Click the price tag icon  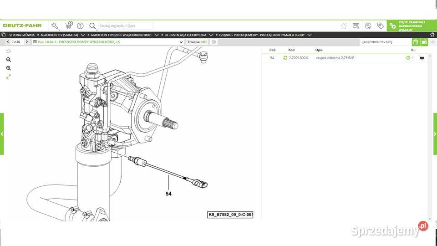click(x=380, y=26)
